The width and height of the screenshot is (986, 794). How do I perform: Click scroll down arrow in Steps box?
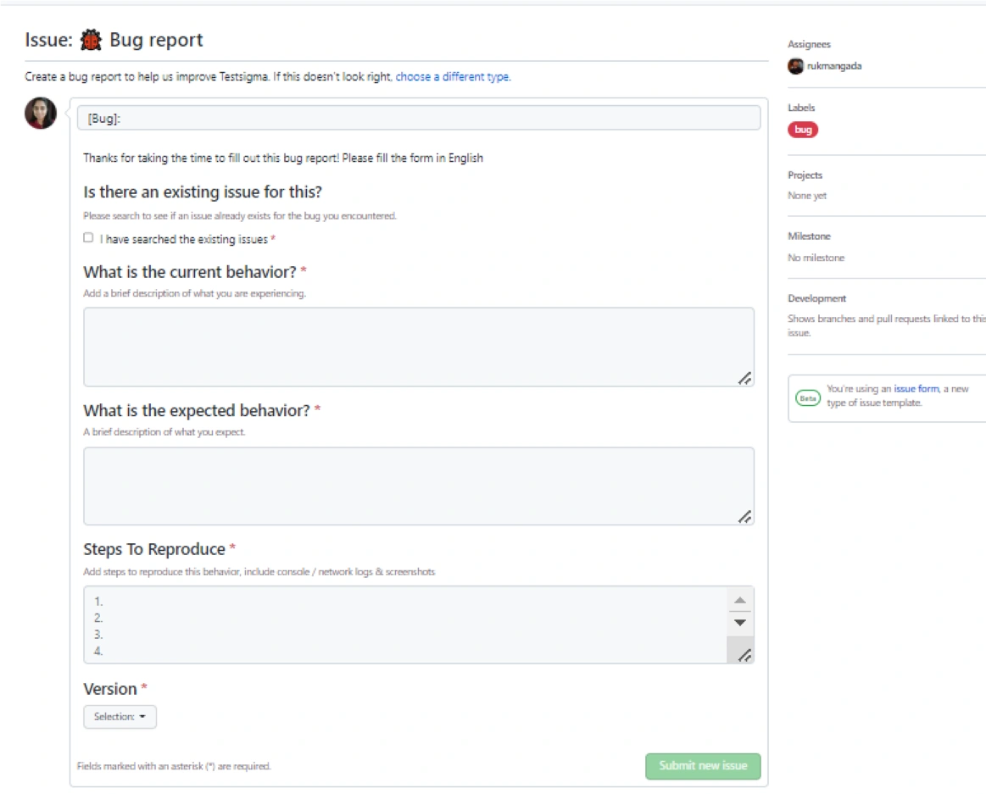point(739,622)
